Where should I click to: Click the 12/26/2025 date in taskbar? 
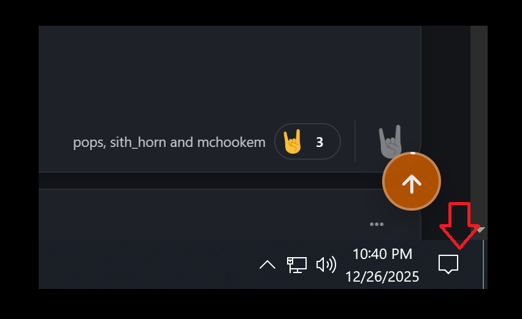[x=382, y=277]
